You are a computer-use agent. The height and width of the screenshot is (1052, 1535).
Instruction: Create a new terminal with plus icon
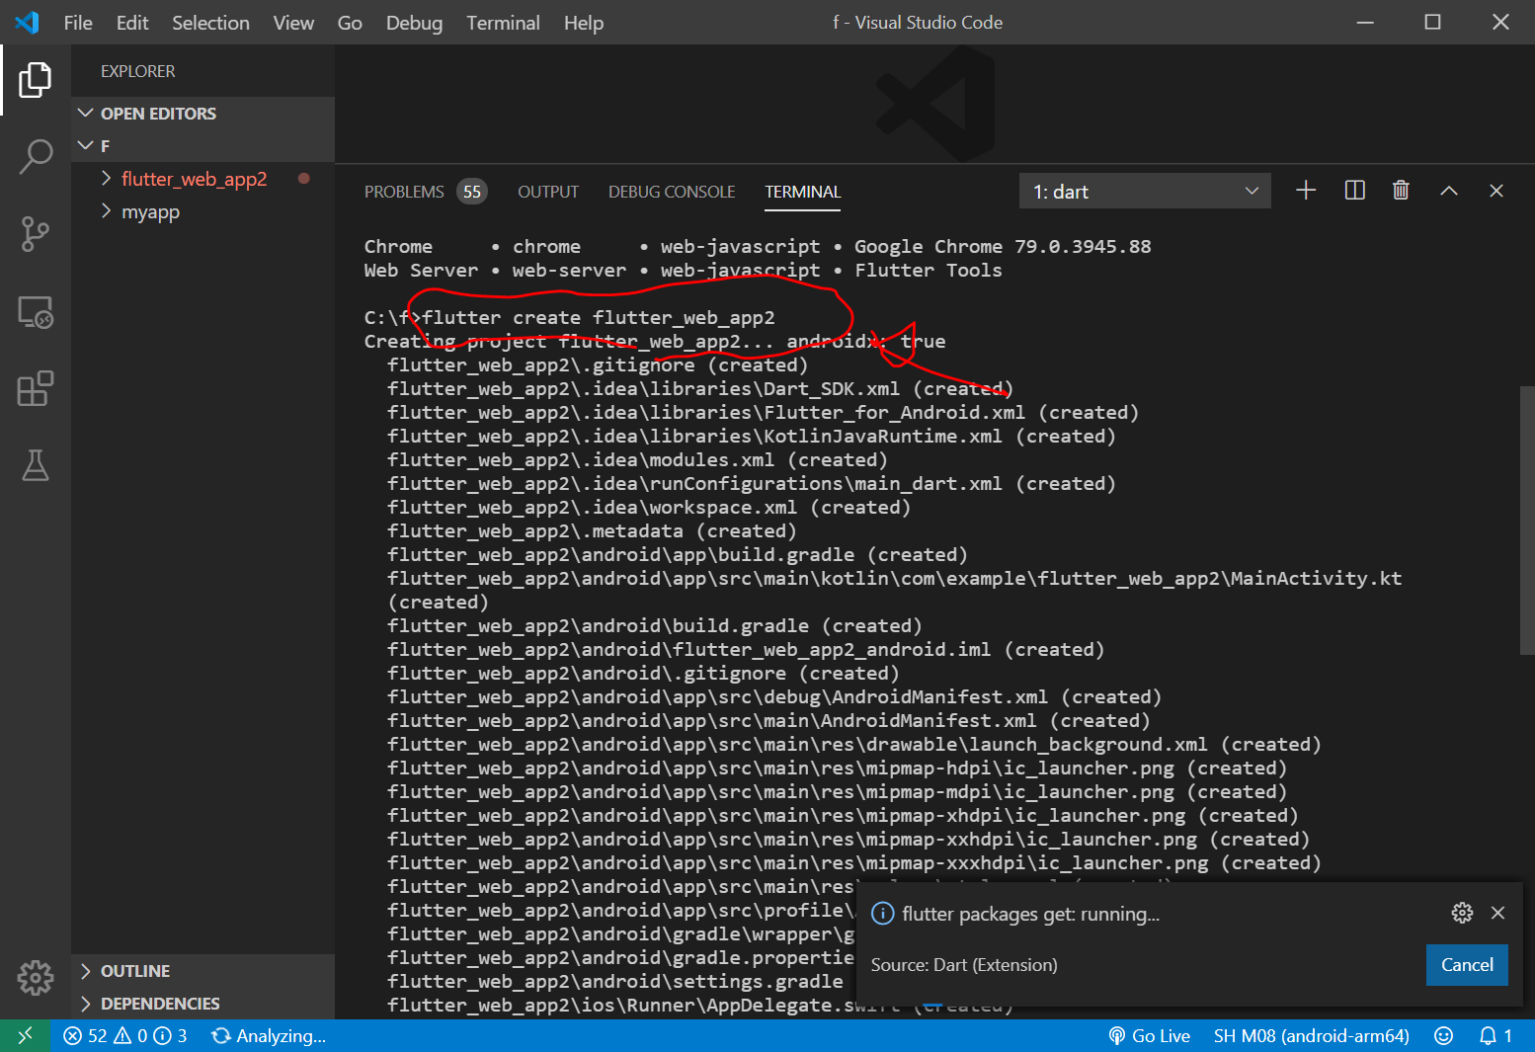coord(1306,191)
